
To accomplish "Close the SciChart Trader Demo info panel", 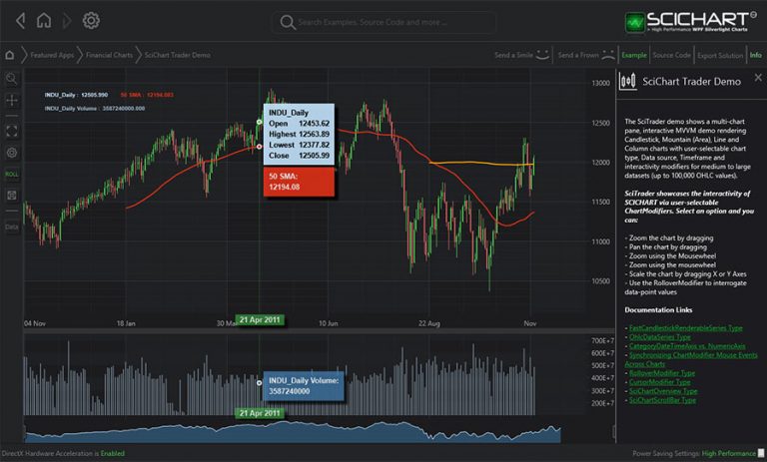I will tap(758, 77).
